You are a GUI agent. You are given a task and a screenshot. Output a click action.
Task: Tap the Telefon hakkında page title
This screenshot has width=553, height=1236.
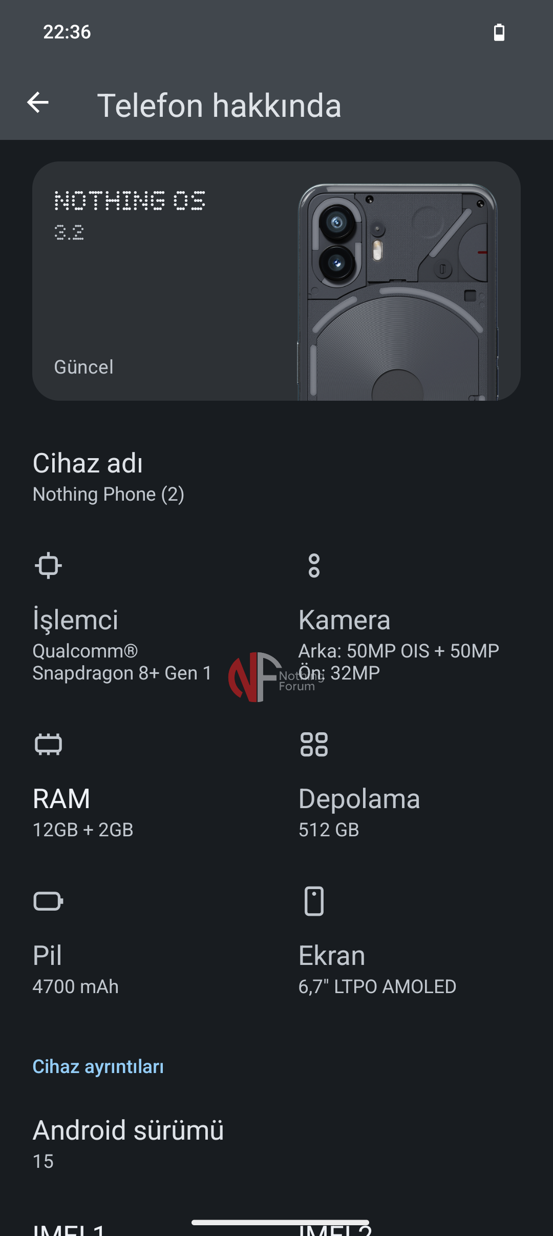tap(219, 106)
